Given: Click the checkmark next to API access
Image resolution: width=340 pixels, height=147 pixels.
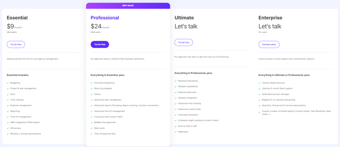Looking at the screenshot, I should tap(7, 128).
